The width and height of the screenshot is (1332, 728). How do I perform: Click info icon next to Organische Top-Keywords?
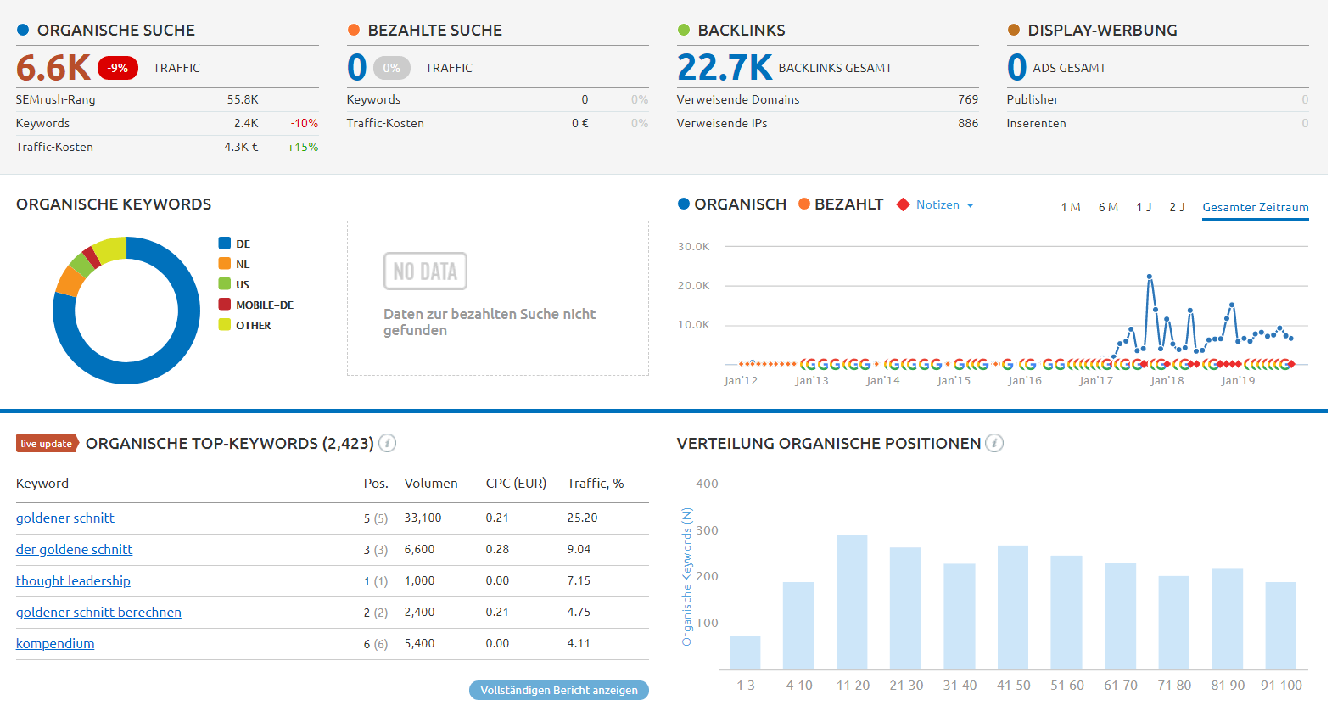point(387,443)
